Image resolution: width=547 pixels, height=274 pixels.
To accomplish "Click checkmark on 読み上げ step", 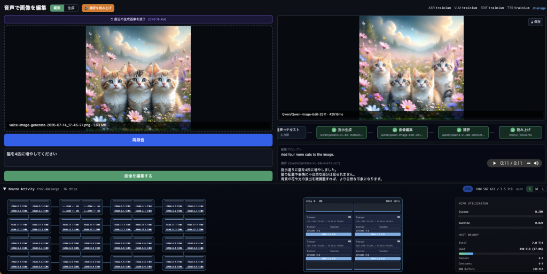I will coord(512,130).
